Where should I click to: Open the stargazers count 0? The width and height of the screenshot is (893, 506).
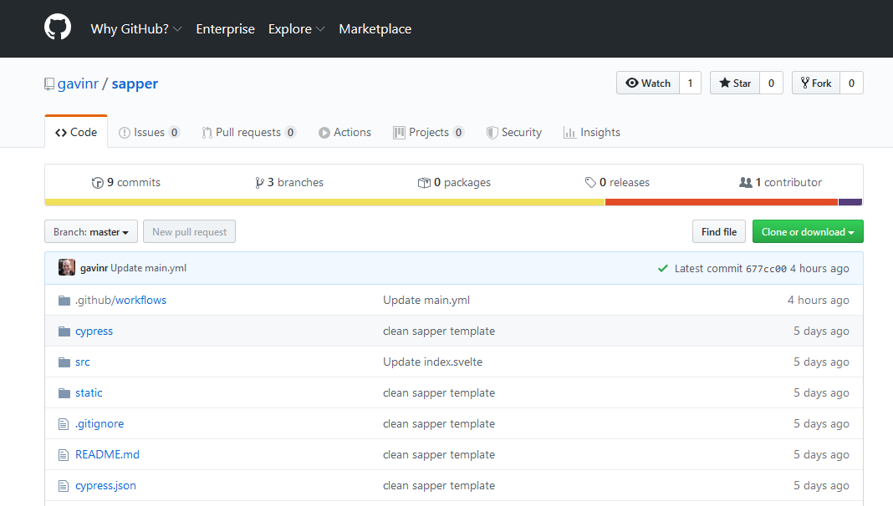pos(771,83)
